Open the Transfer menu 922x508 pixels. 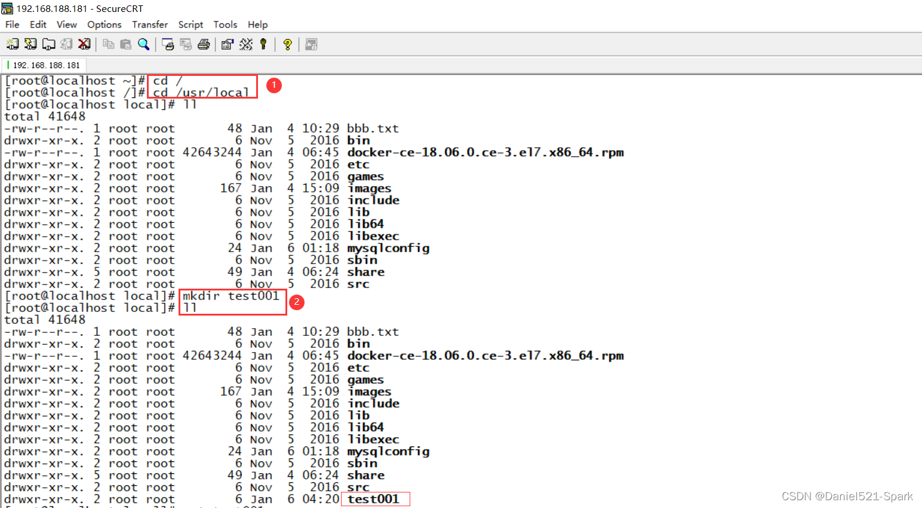[150, 25]
